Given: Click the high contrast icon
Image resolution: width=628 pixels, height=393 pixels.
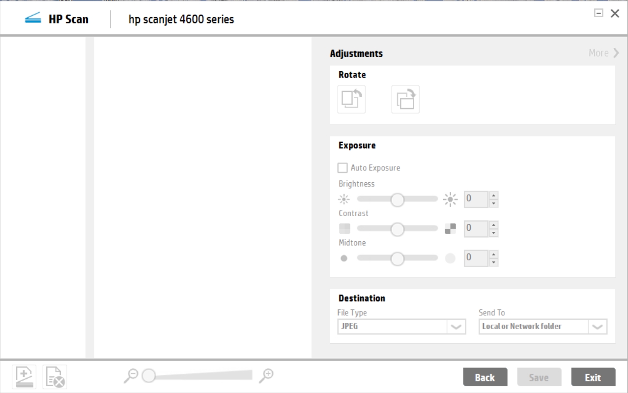Looking at the screenshot, I should (450, 228).
